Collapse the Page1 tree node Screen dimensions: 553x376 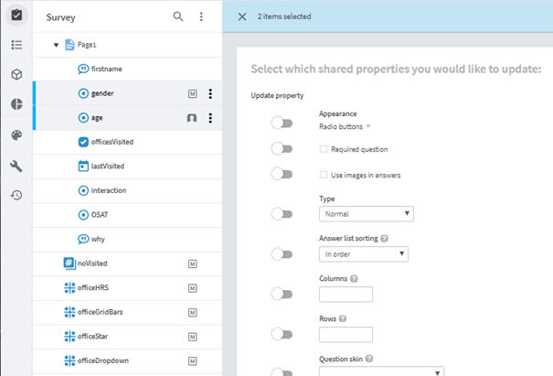(x=56, y=45)
